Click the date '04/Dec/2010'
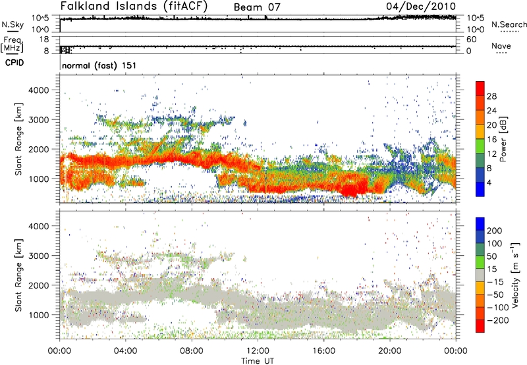527x365 pixels. click(x=421, y=6)
